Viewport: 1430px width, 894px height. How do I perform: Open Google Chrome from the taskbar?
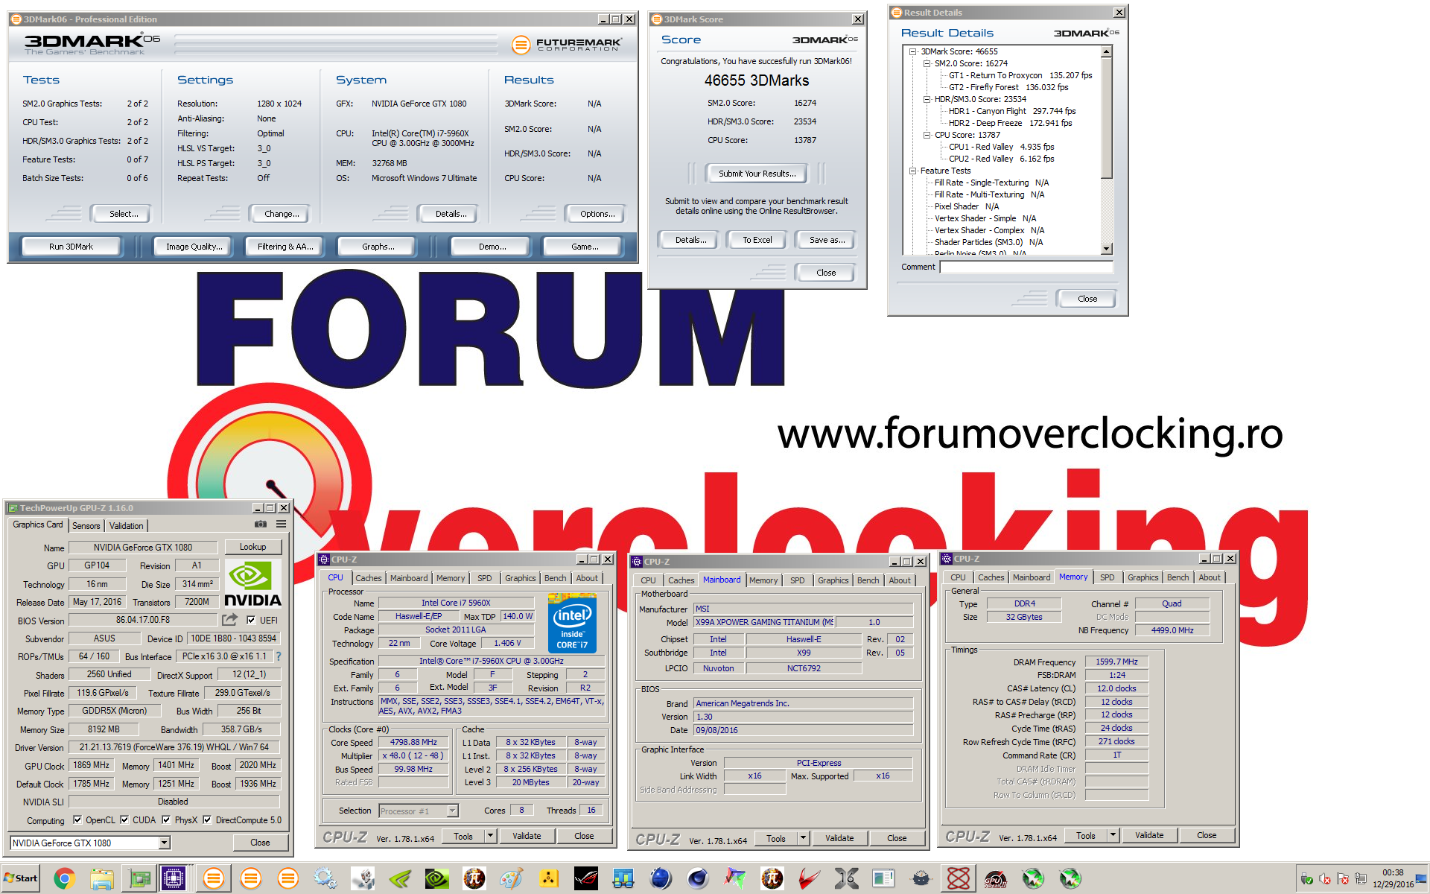tap(64, 879)
